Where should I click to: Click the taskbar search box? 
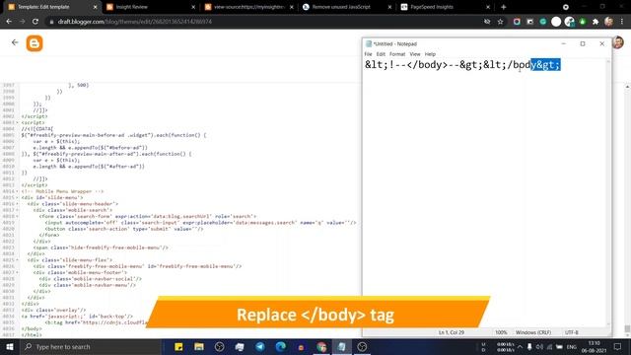[x=91, y=346]
